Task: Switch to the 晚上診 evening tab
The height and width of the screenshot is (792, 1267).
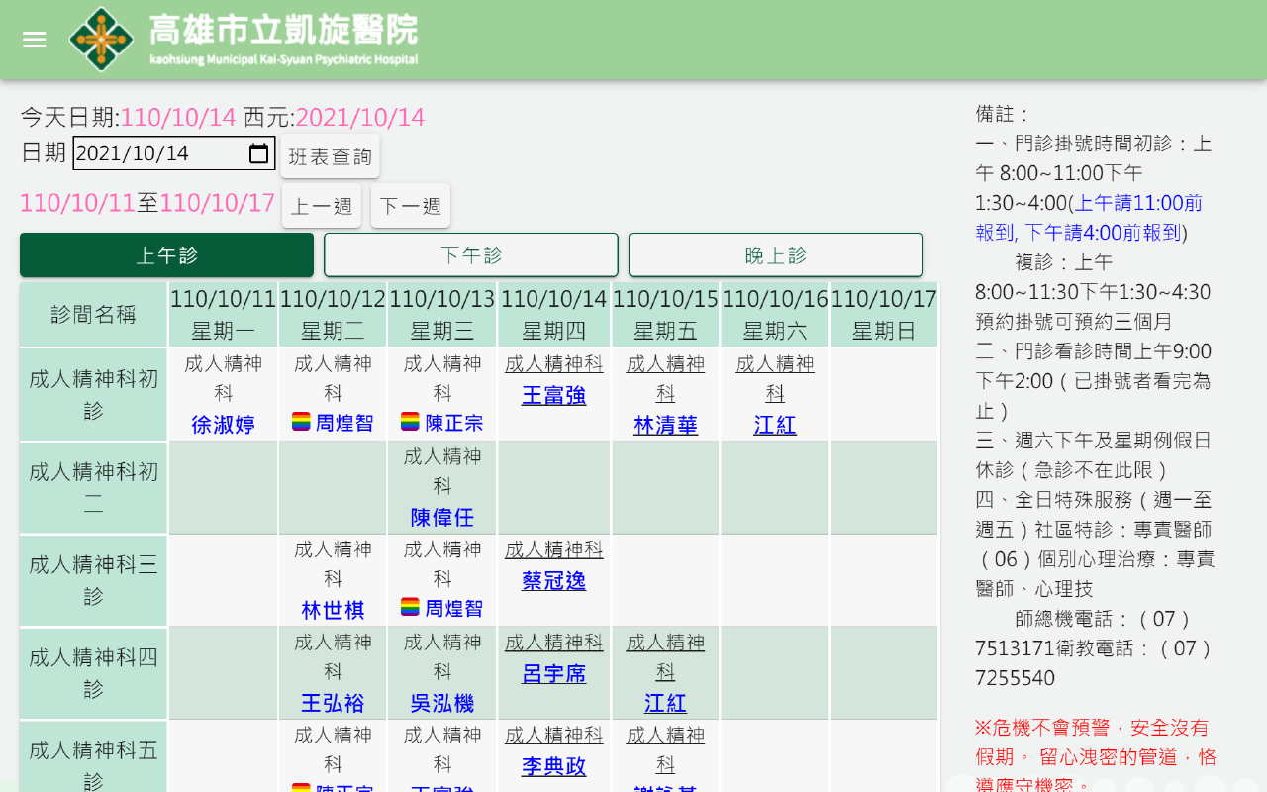Action: (x=775, y=255)
